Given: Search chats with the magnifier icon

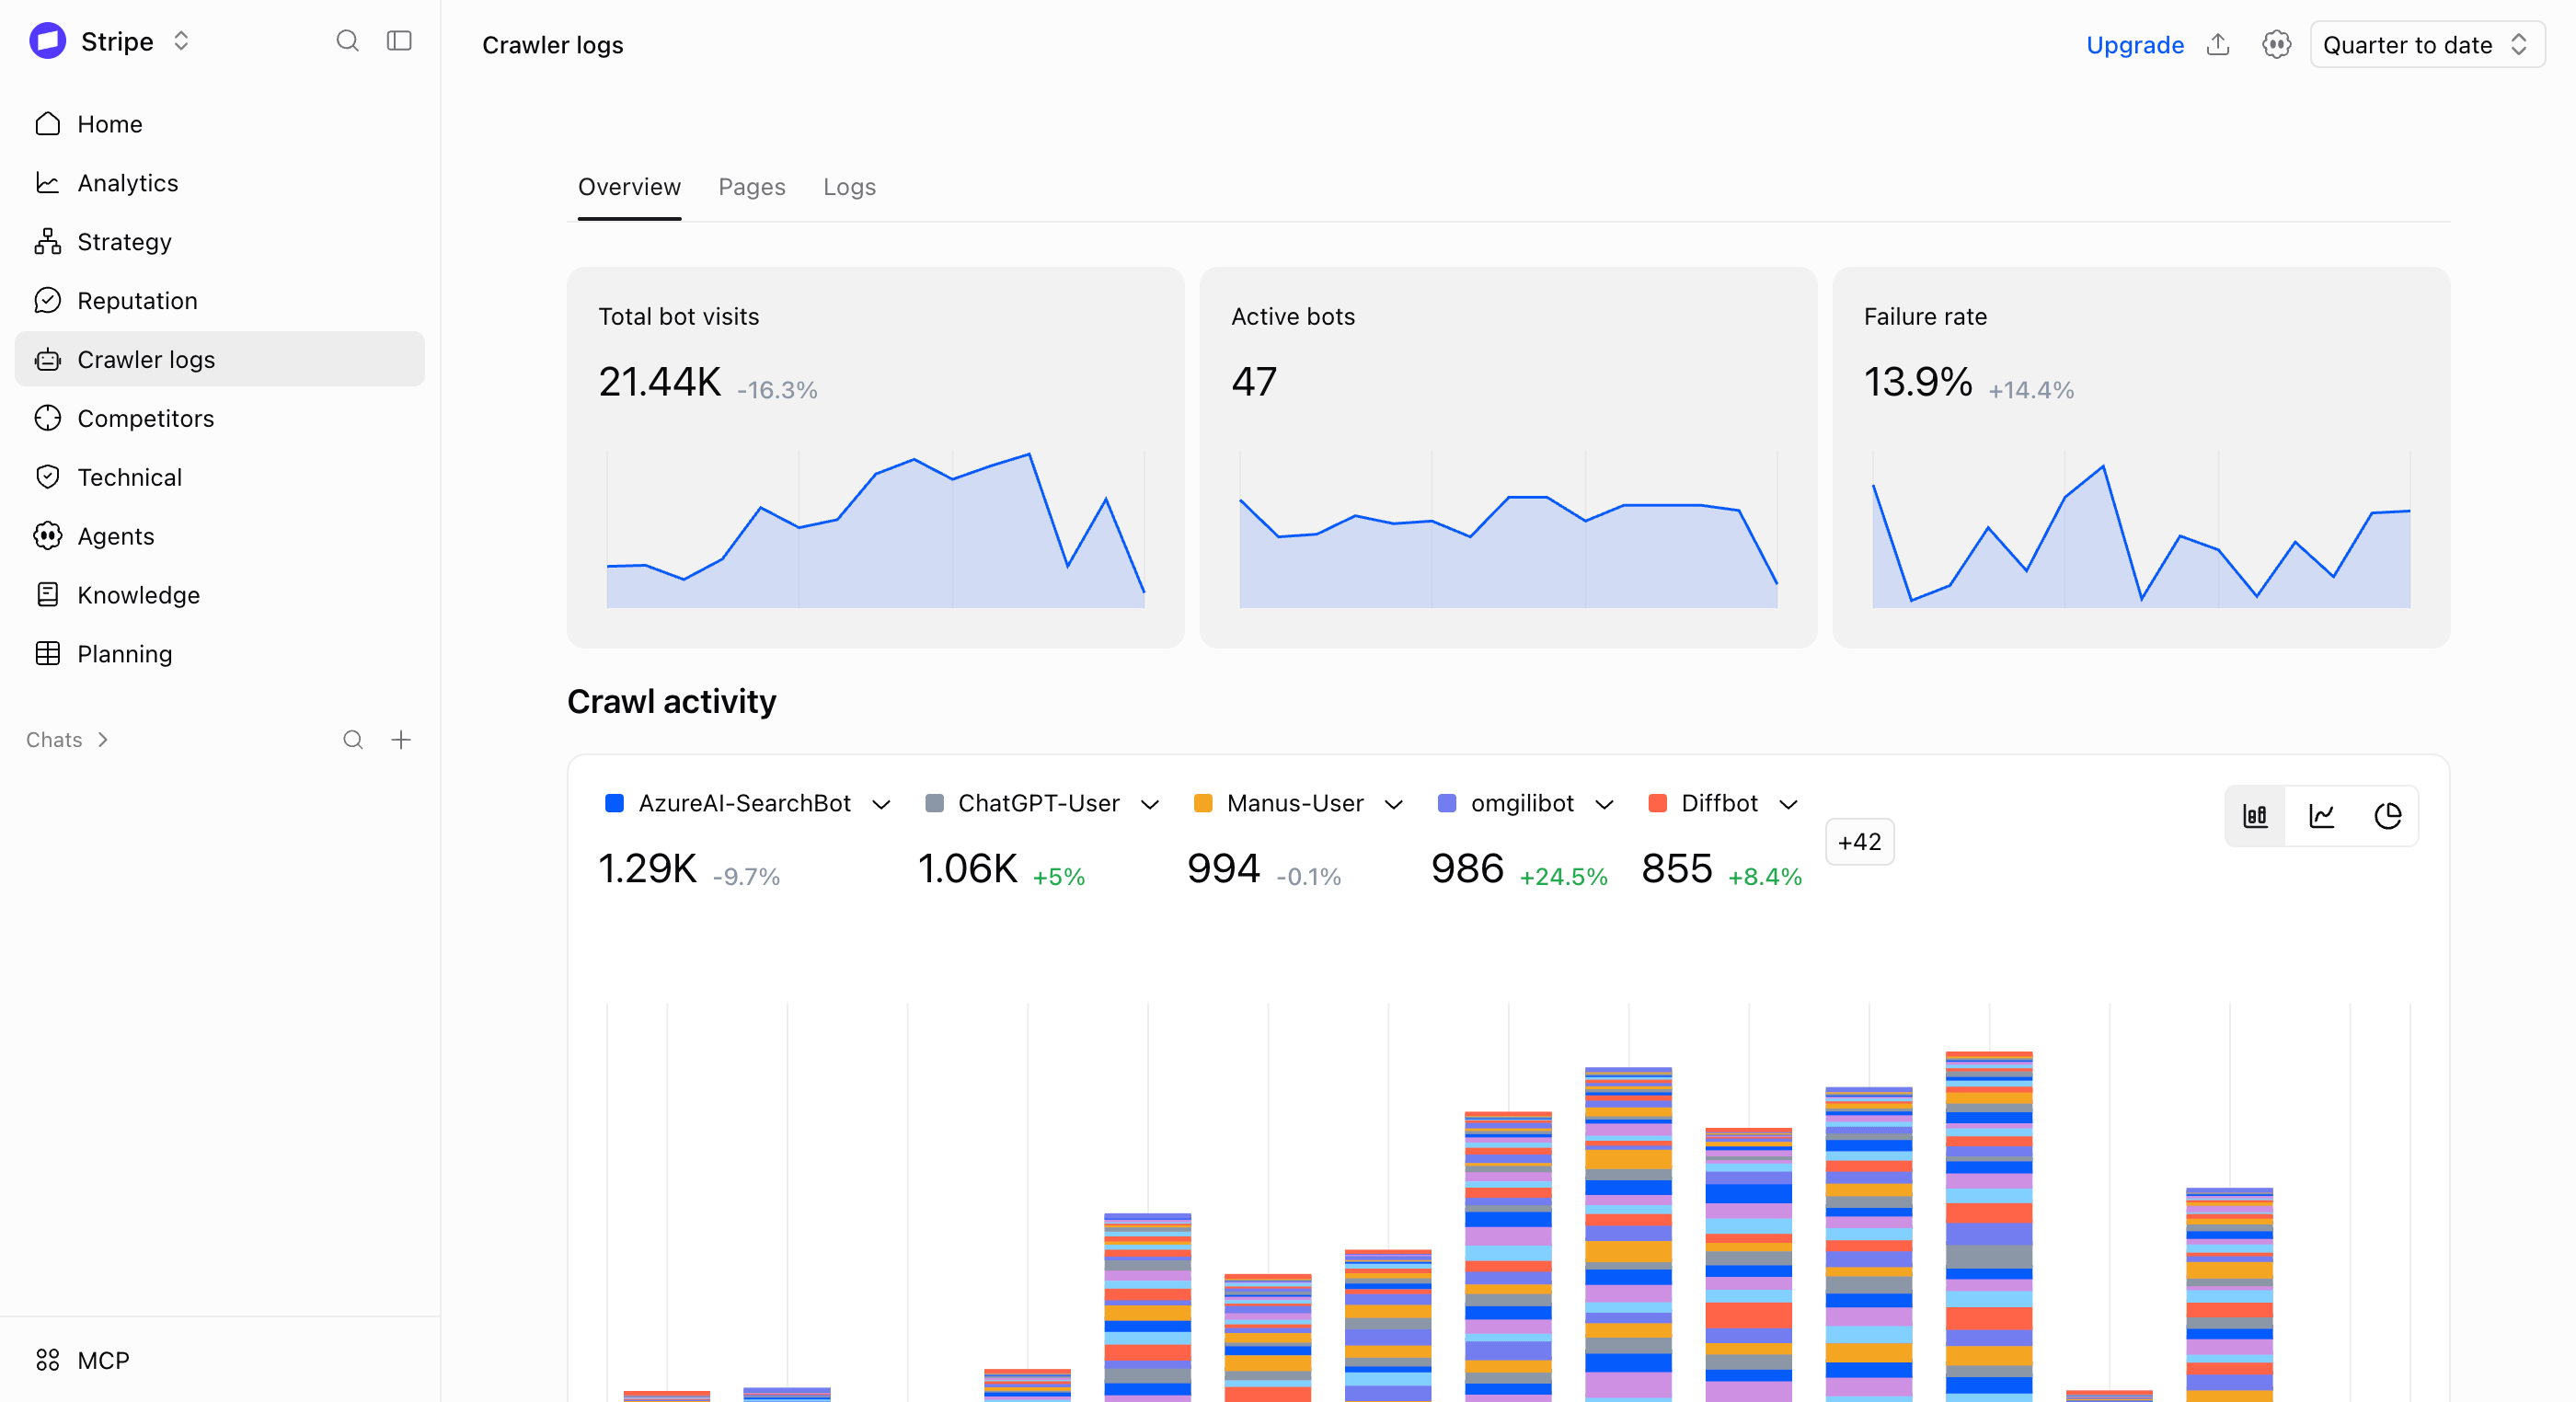Looking at the screenshot, I should pos(353,740).
